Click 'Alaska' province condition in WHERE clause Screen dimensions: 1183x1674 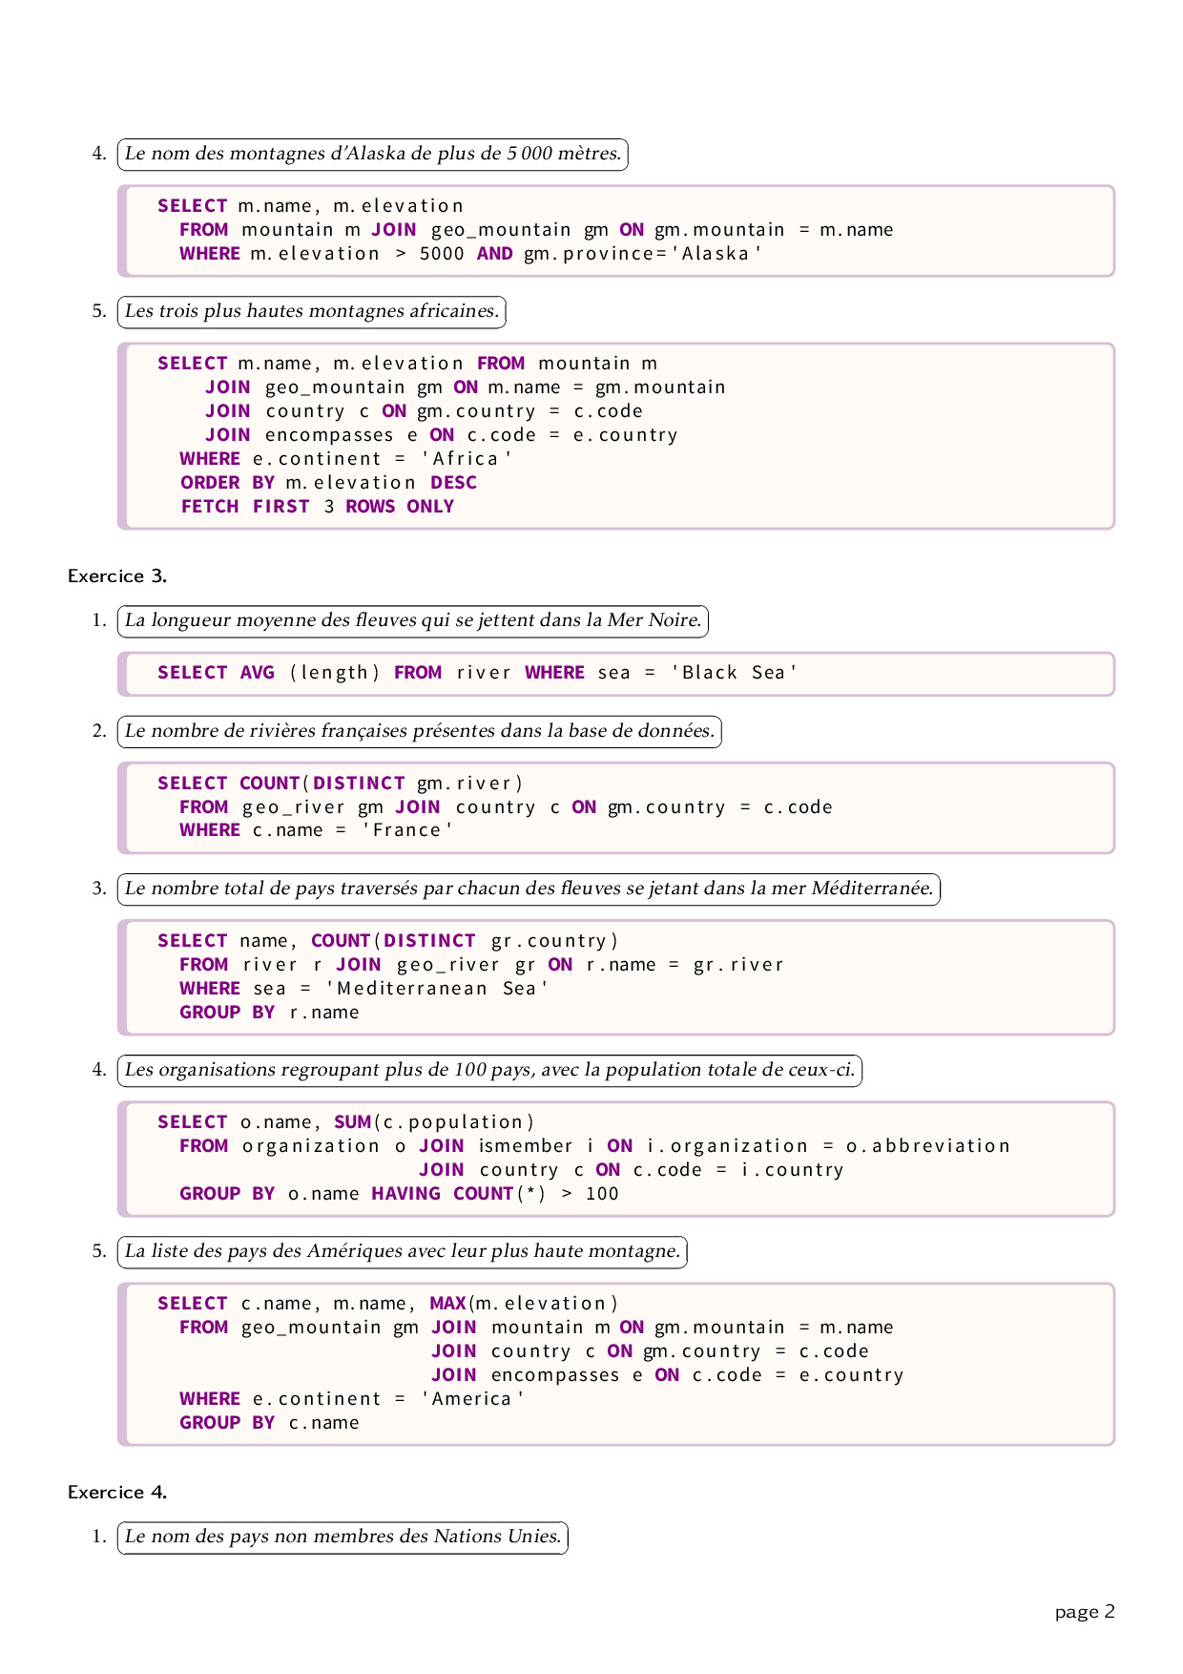[642, 254]
